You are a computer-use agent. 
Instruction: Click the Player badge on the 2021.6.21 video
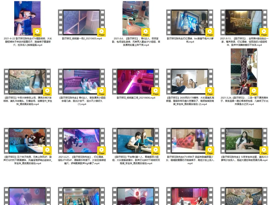[102, 151]
